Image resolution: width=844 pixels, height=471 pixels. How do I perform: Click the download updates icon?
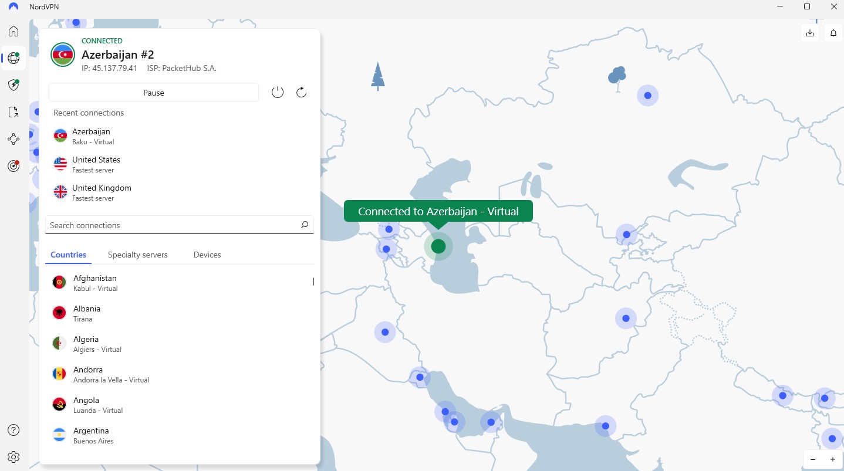(810, 33)
